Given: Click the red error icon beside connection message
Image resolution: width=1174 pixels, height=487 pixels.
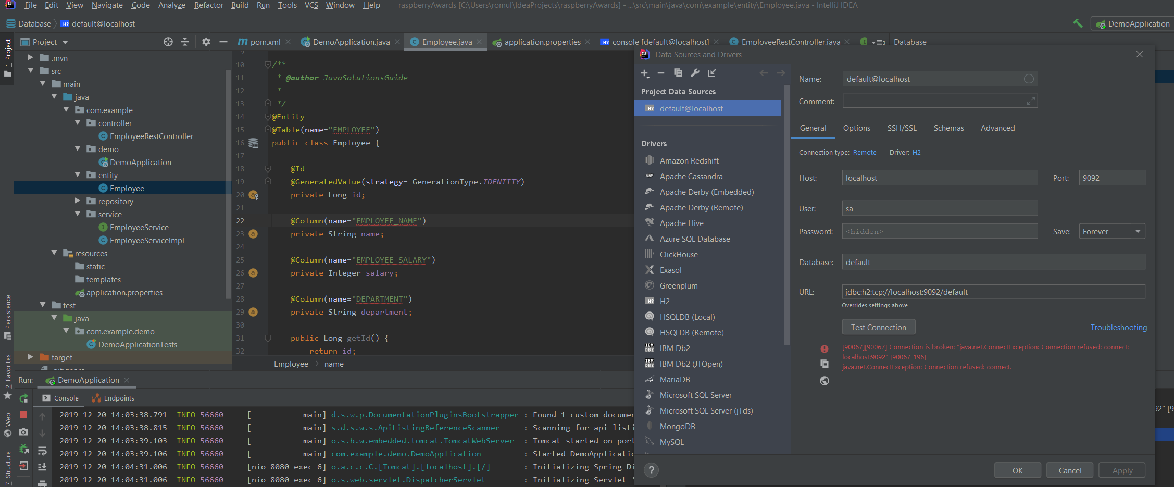Looking at the screenshot, I should pos(825,349).
